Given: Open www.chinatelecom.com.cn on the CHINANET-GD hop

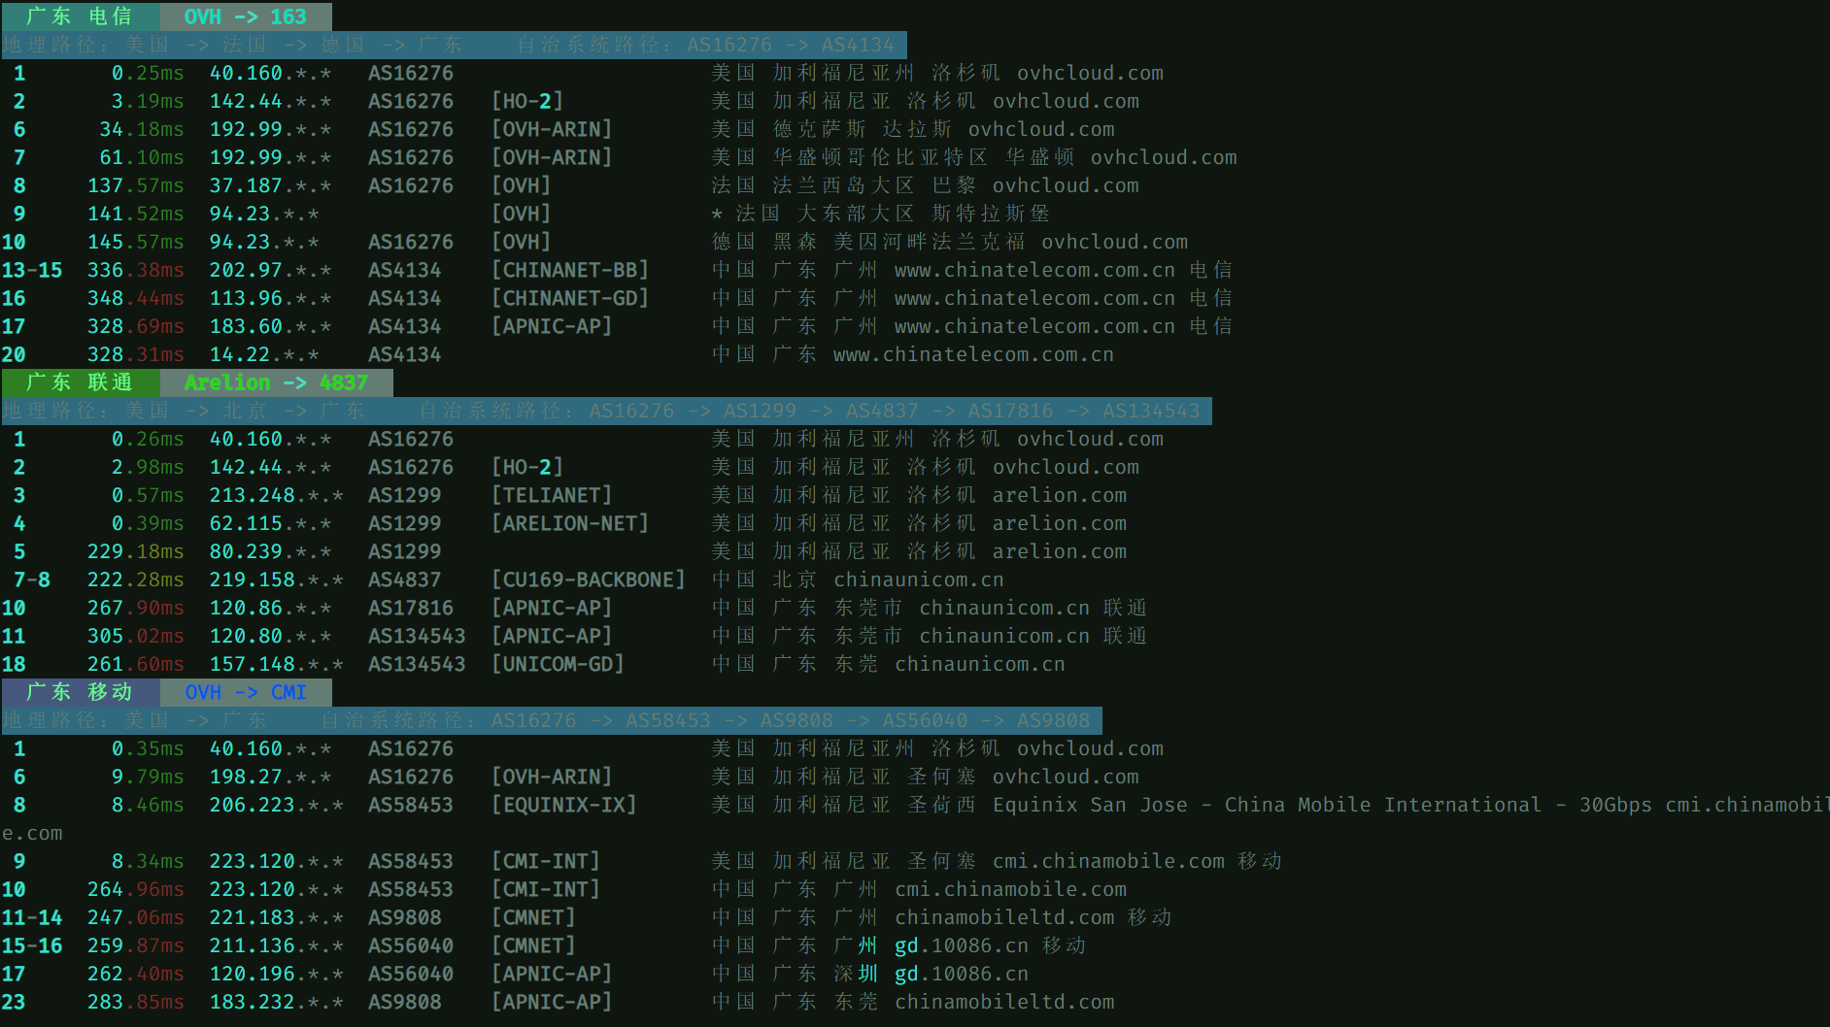Looking at the screenshot, I should (x=1034, y=298).
